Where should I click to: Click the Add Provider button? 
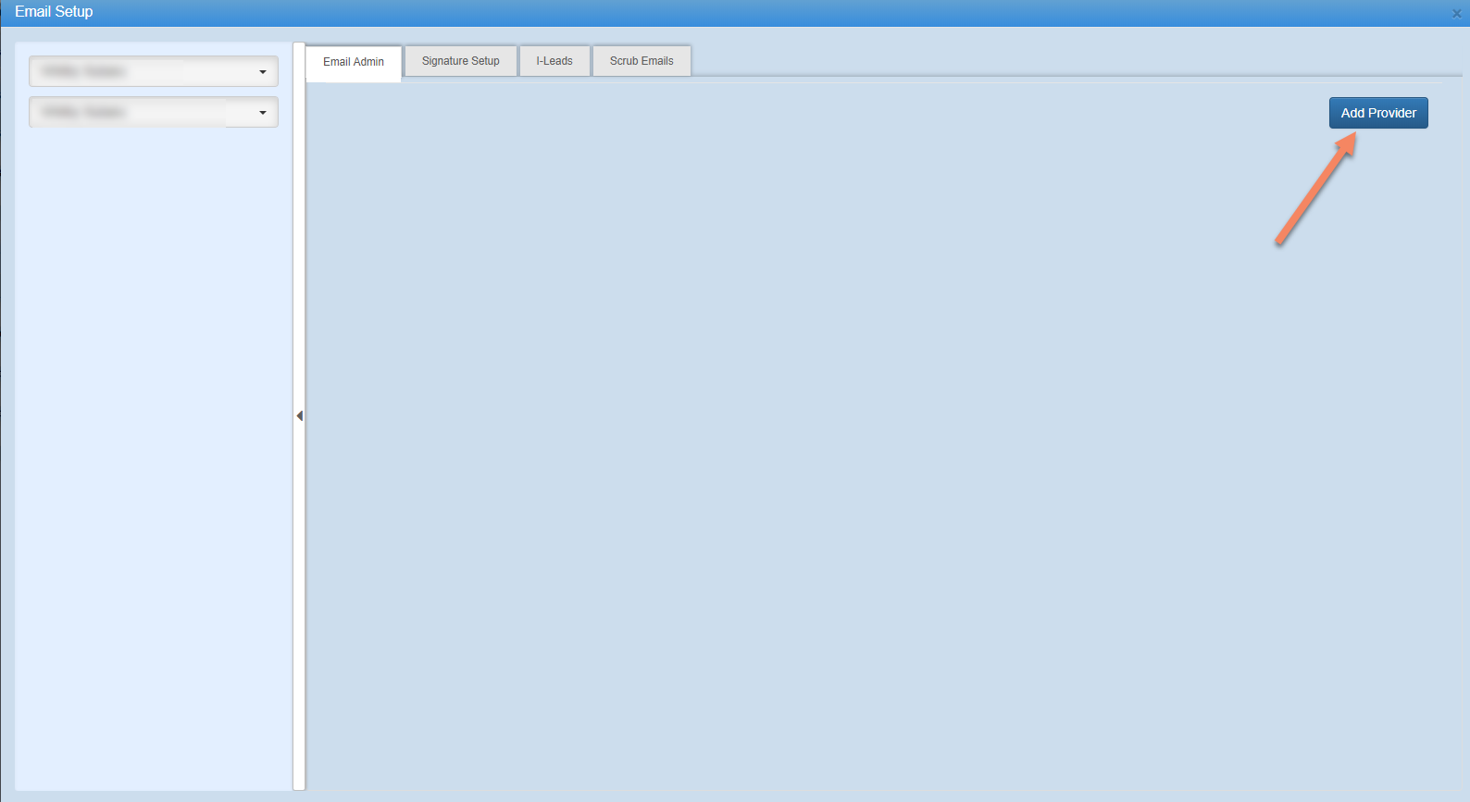tap(1377, 113)
